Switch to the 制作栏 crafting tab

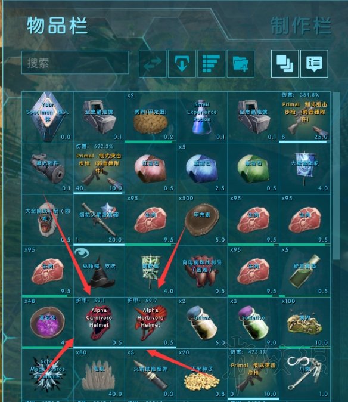click(301, 26)
